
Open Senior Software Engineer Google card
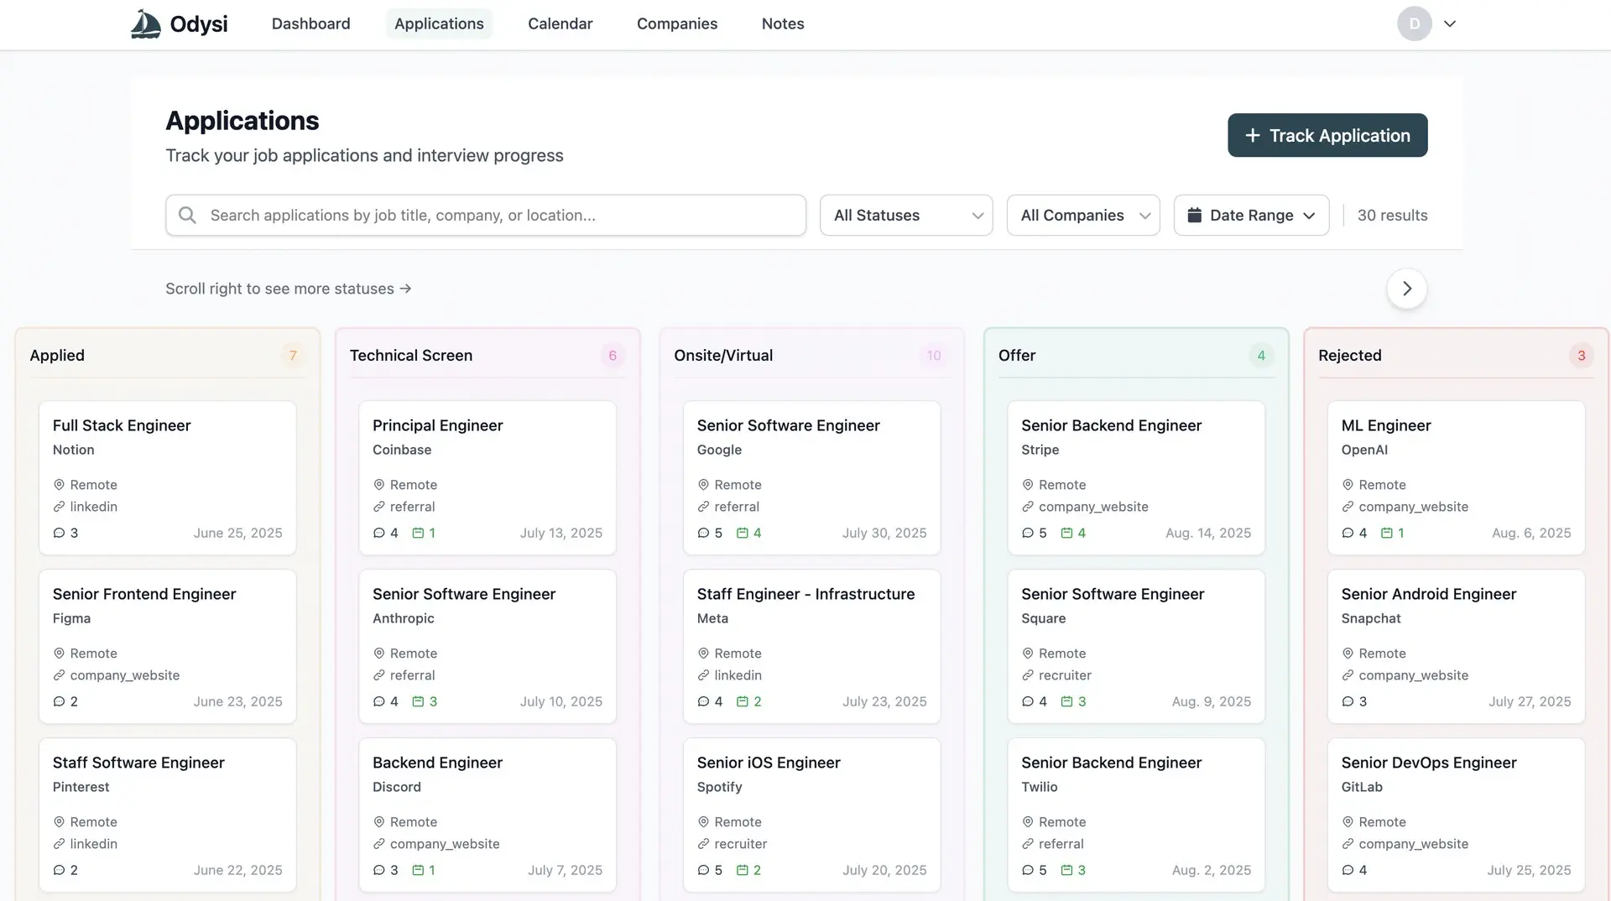coord(812,478)
